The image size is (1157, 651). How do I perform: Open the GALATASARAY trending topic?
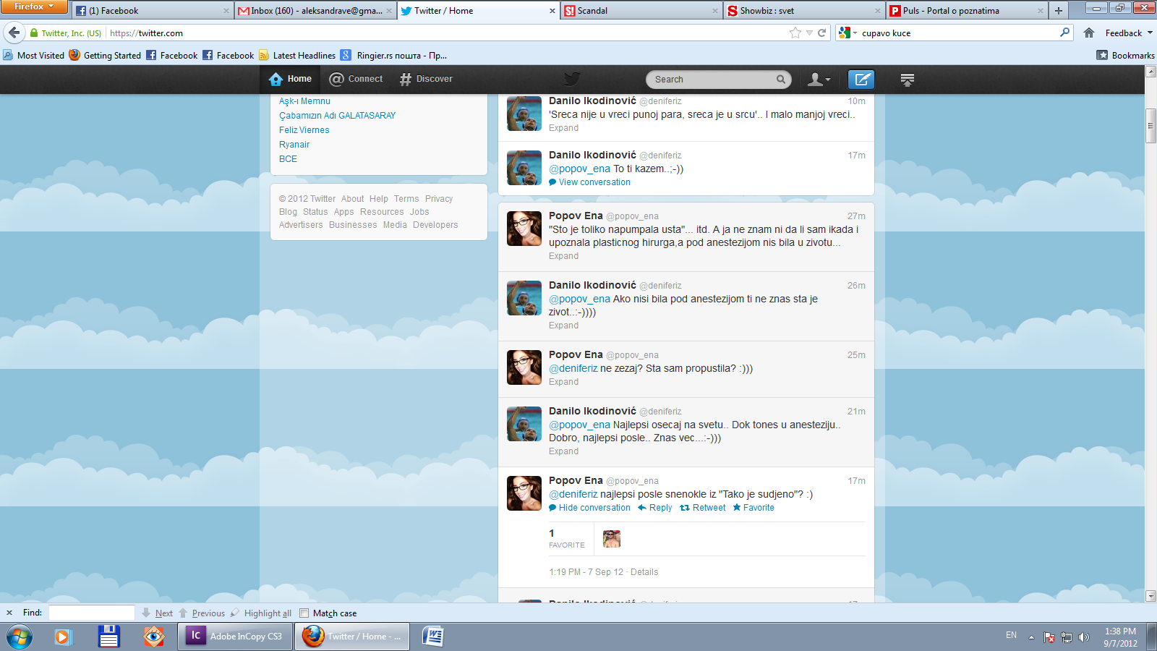[x=337, y=116]
